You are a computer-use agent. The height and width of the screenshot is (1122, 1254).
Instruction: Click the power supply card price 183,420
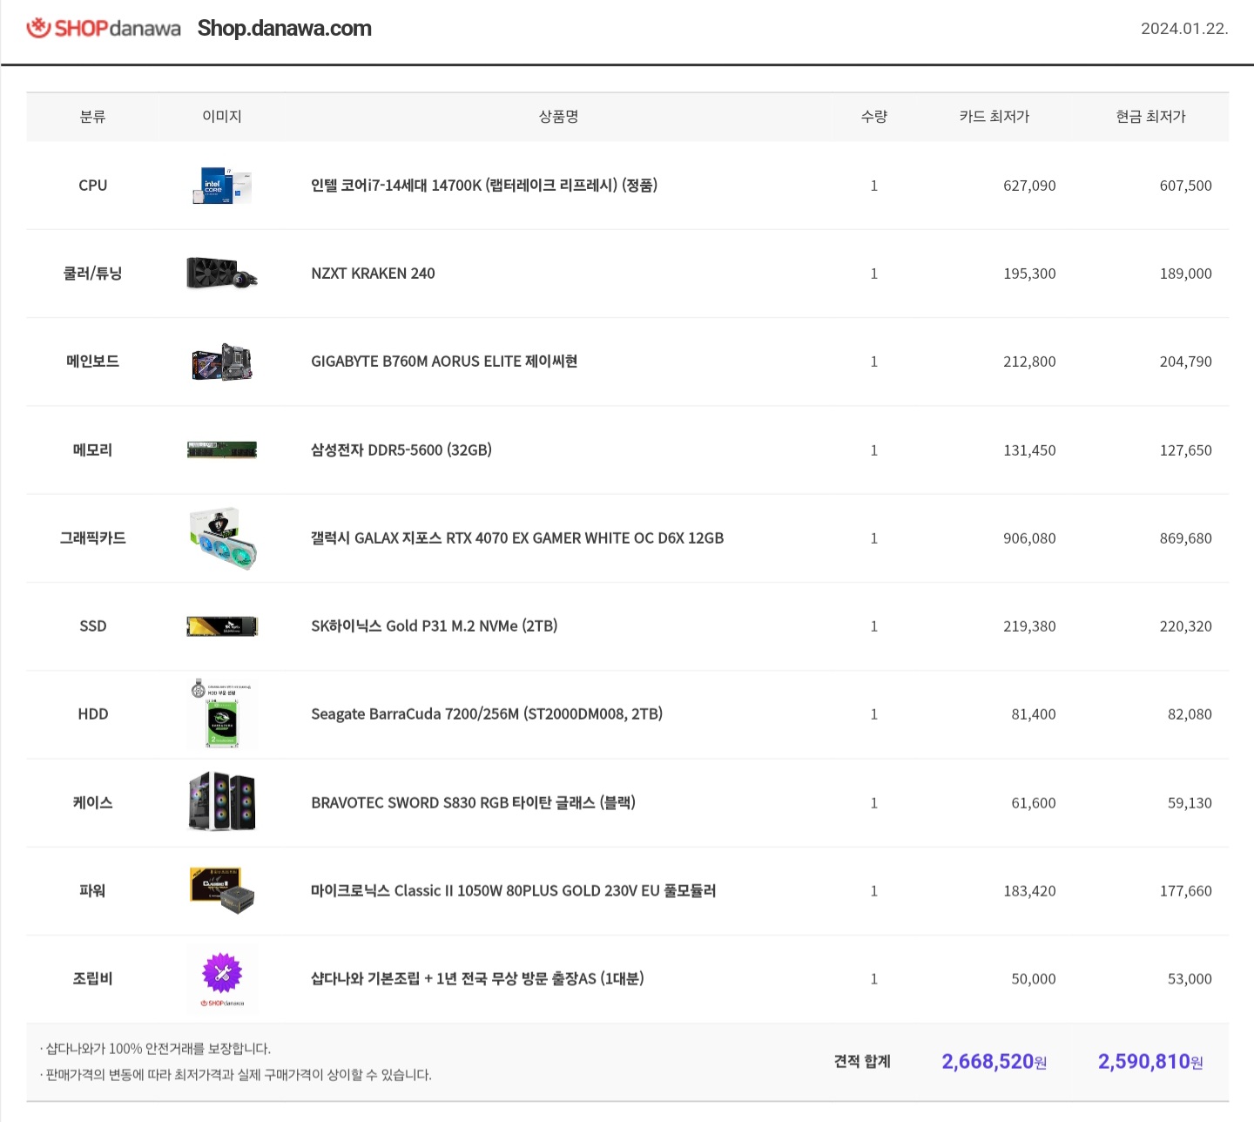point(1029,891)
